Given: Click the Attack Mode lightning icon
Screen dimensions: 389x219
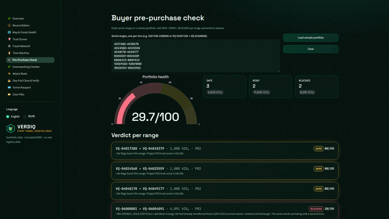Looking at the screenshot, I should point(9,73).
